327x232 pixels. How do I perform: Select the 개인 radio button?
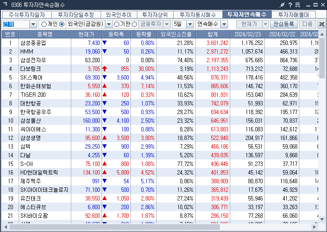click(44, 24)
